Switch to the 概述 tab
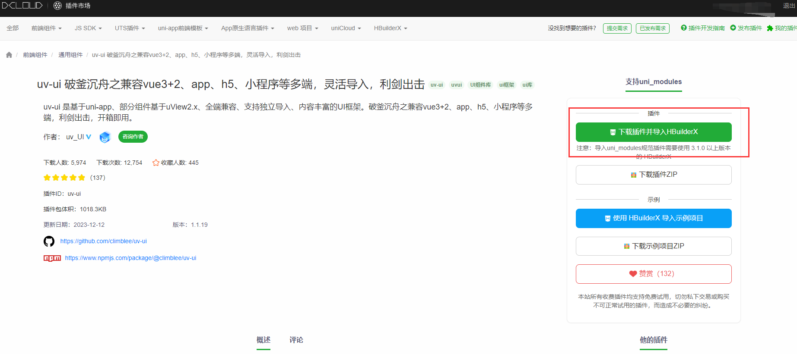 (x=264, y=340)
